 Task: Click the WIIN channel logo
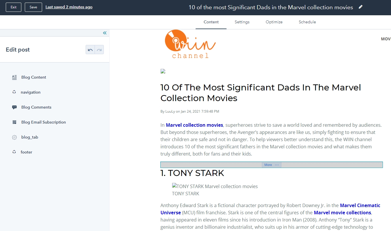tap(190, 44)
